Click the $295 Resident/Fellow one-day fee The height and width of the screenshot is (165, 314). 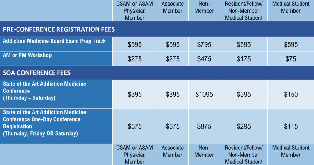click(x=244, y=126)
